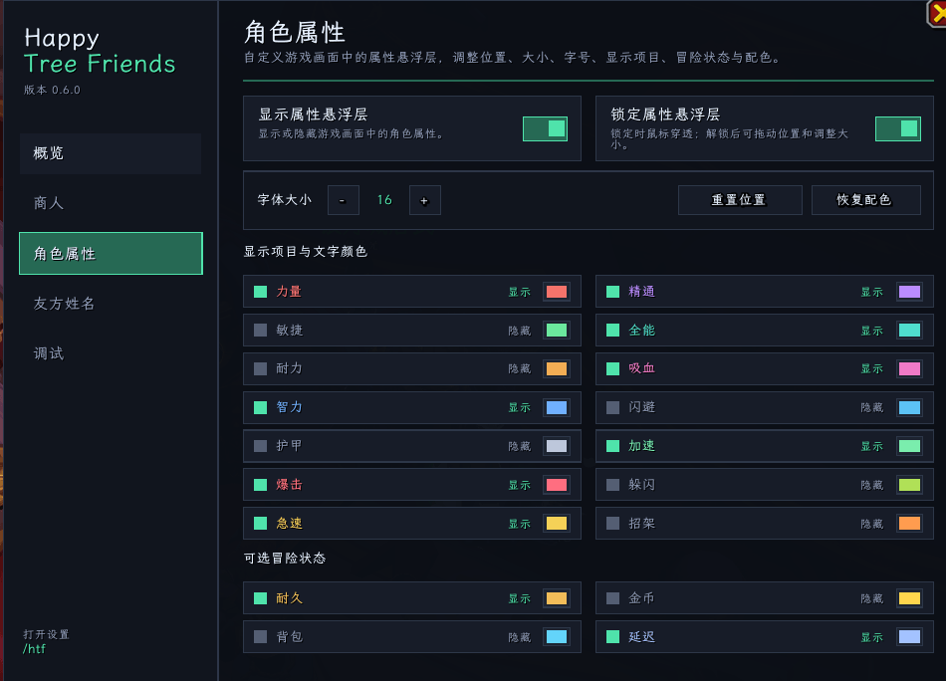Open the 急速 yellow color swatch

coord(557,523)
